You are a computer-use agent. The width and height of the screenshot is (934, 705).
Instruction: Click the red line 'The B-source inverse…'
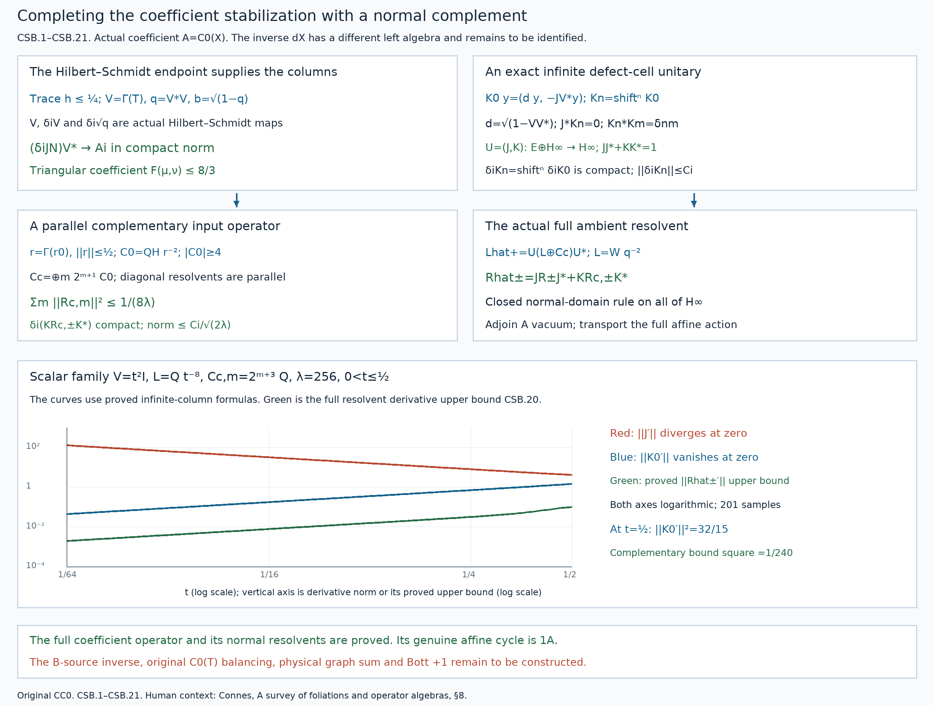308,662
